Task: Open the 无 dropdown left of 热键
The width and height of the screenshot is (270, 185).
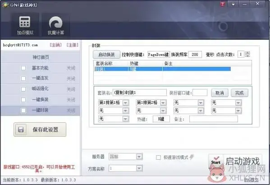Action: [x=125, y=119]
